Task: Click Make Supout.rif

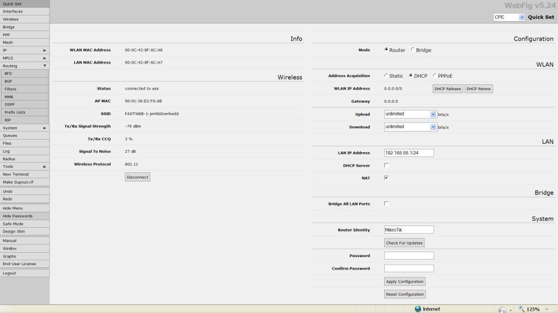Action: pyautogui.click(x=25, y=182)
